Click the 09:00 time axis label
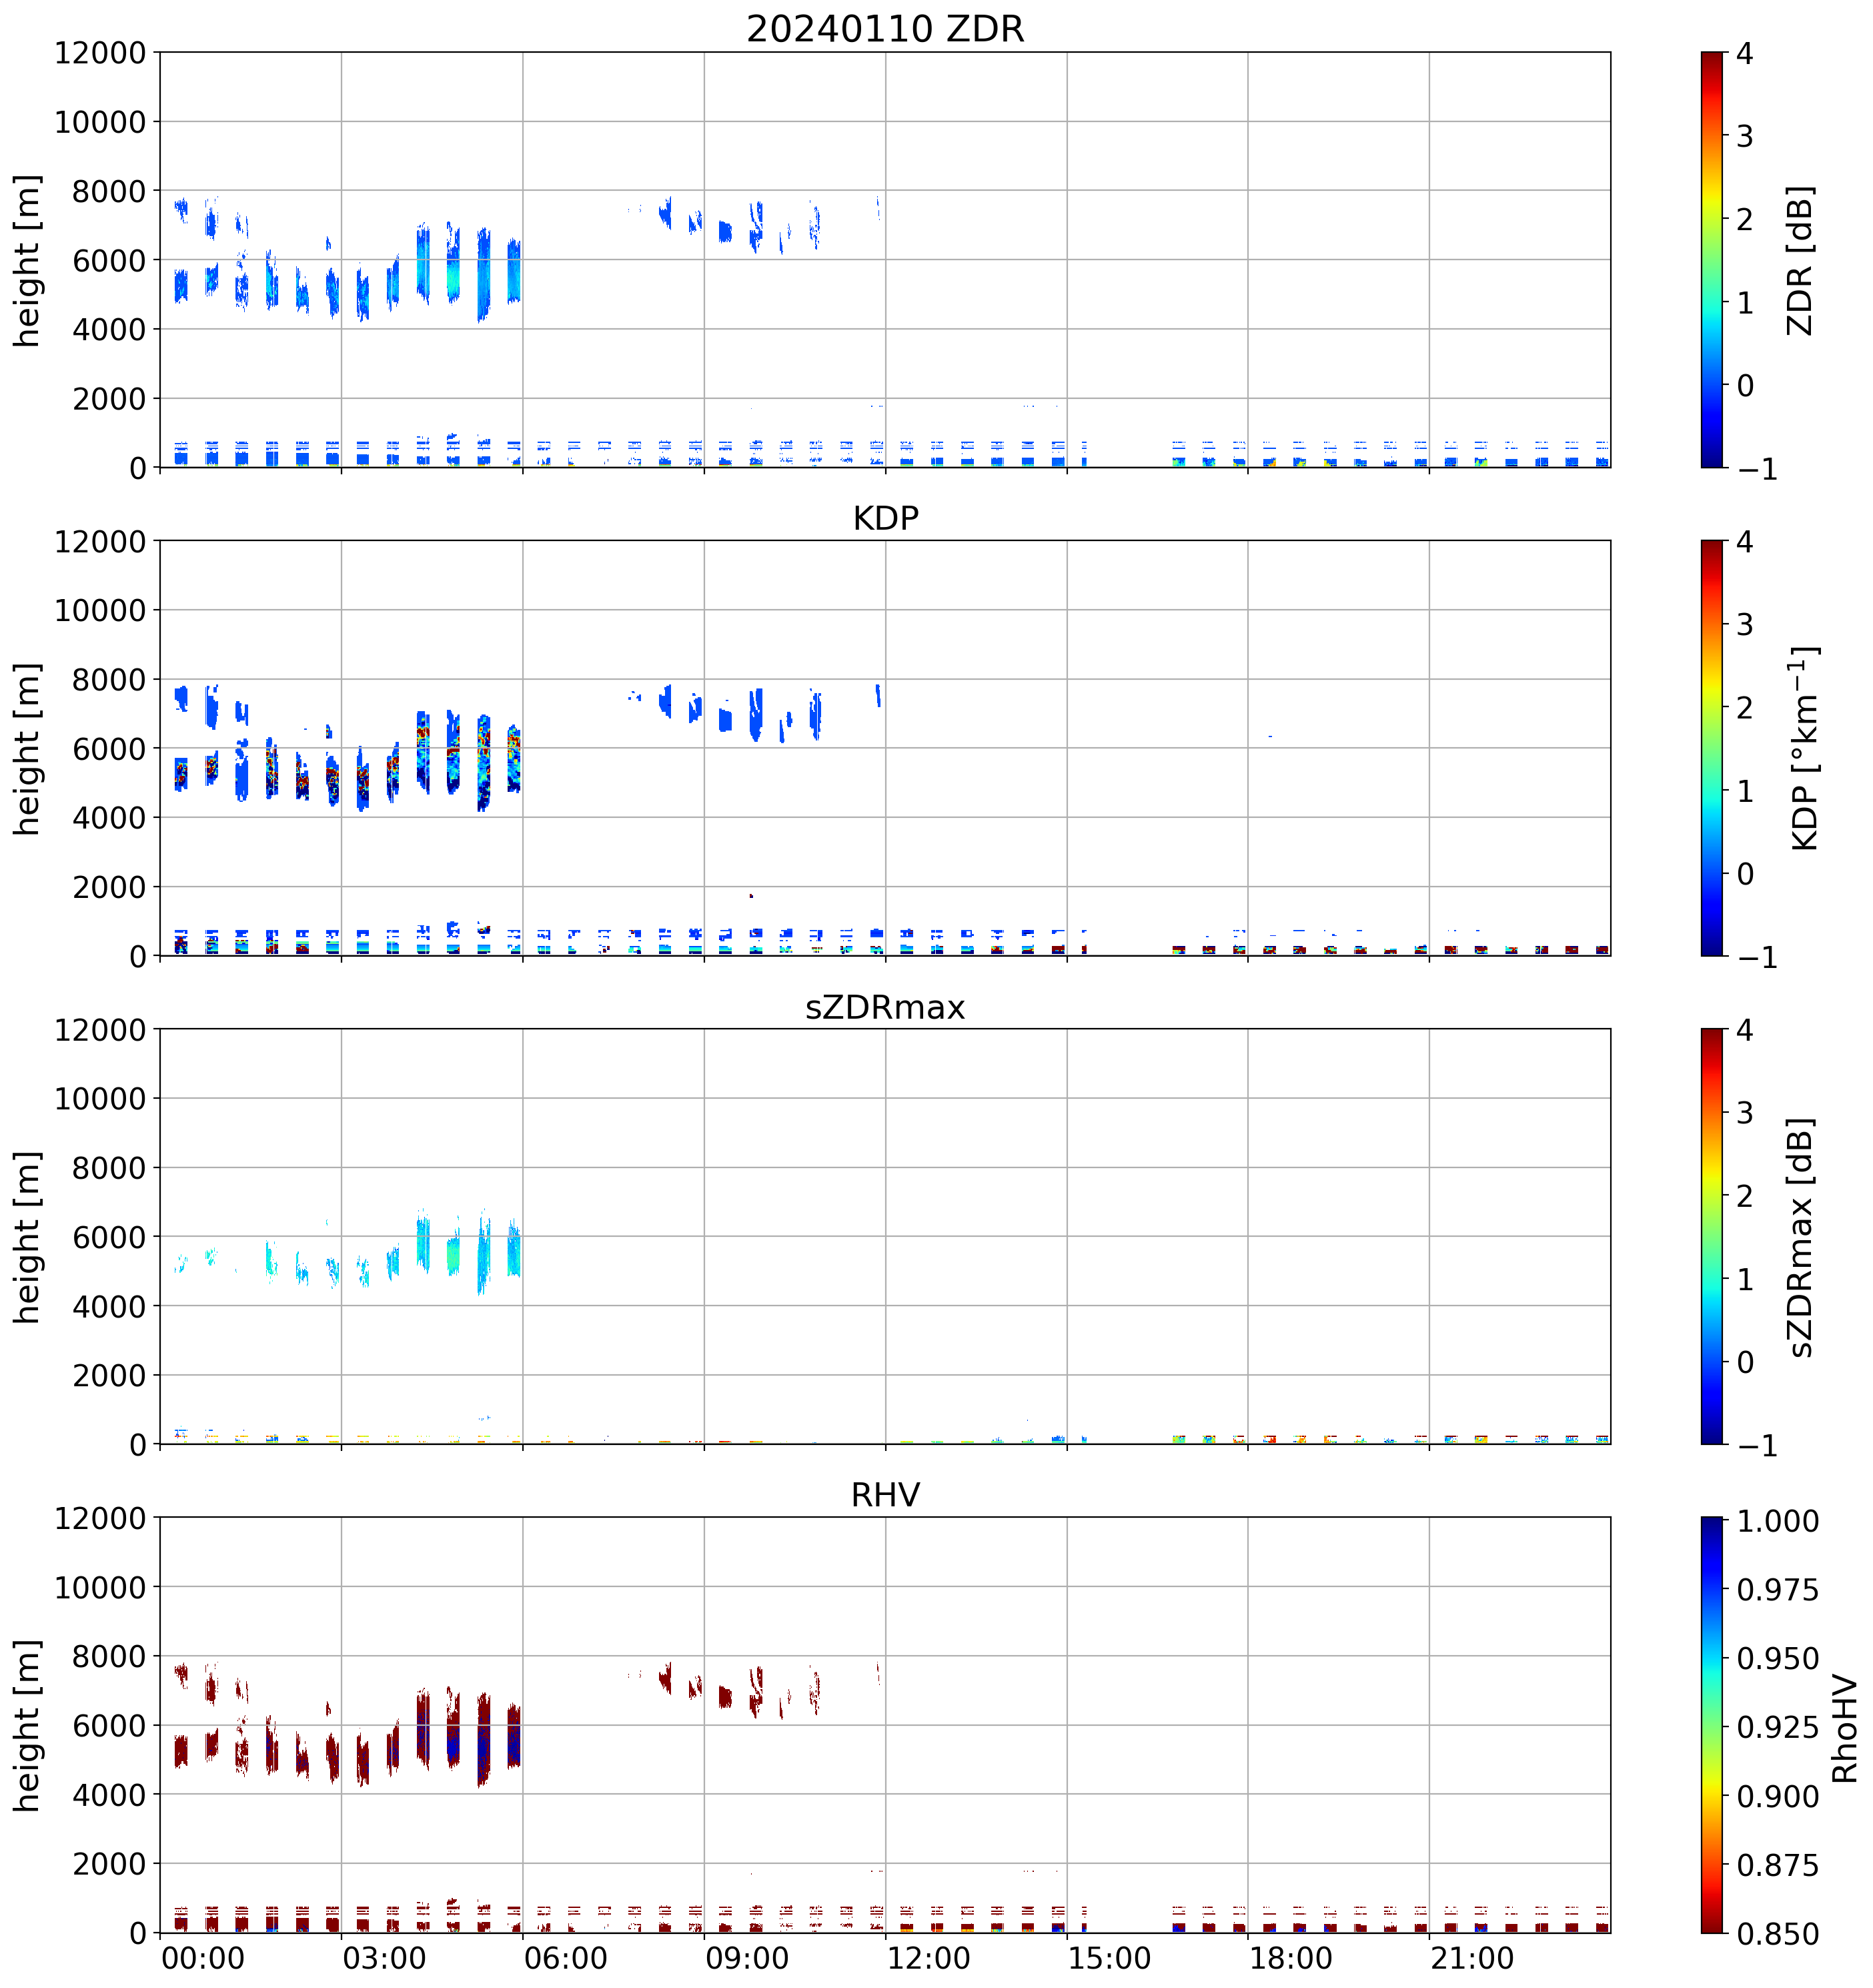The image size is (1873, 1988). click(x=747, y=1957)
